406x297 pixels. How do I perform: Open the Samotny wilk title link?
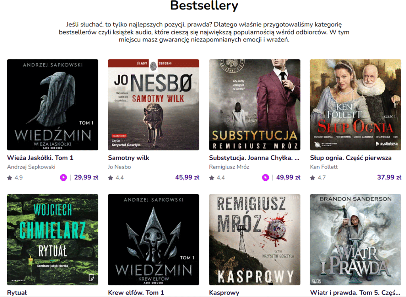pyautogui.click(x=128, y=158)
